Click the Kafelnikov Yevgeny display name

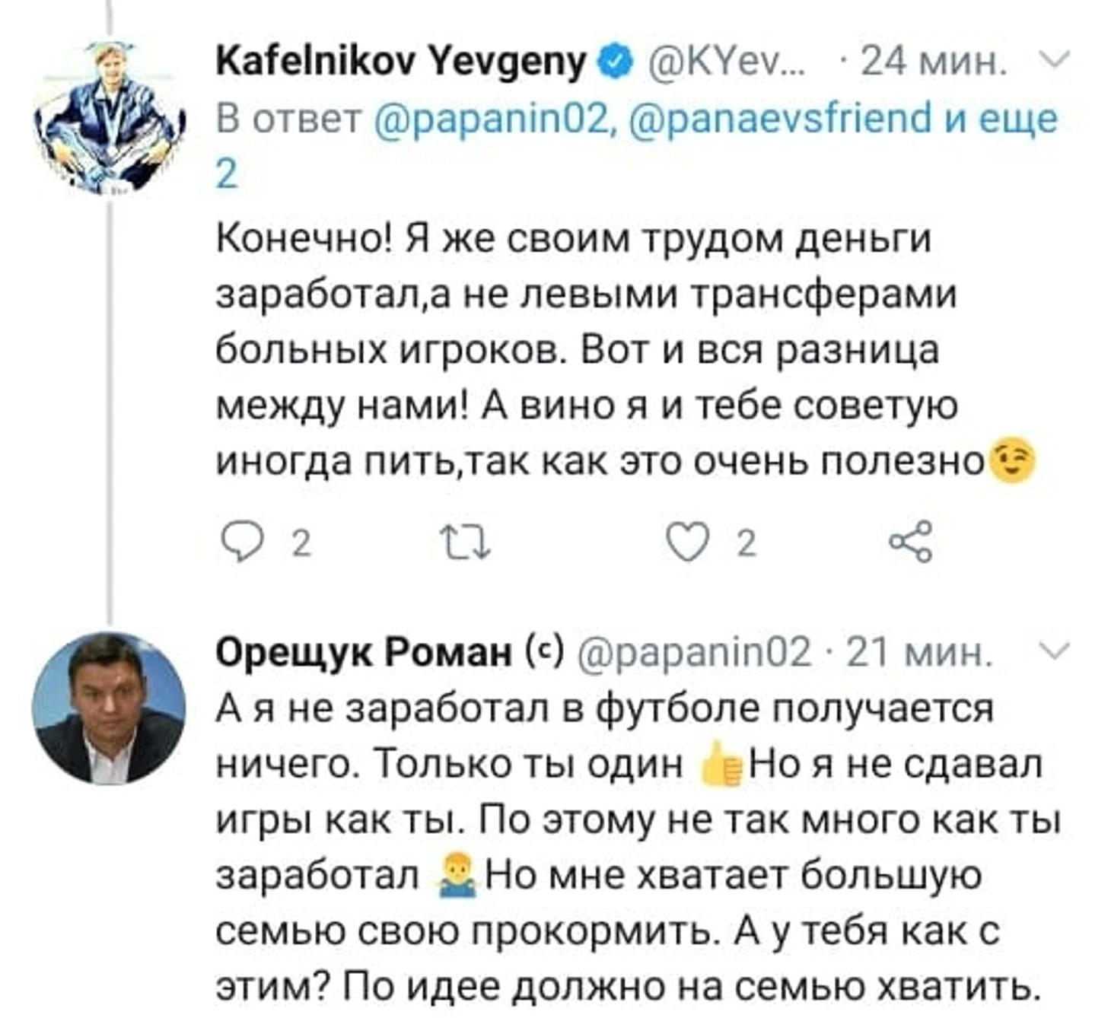tap(401, 61)
